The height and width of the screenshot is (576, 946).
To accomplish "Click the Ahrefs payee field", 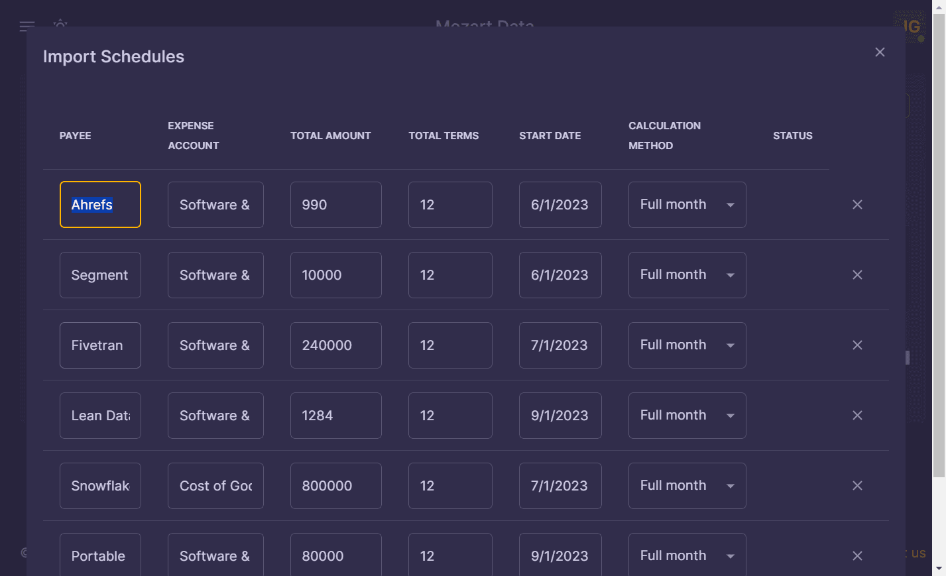I will (100, 205).
